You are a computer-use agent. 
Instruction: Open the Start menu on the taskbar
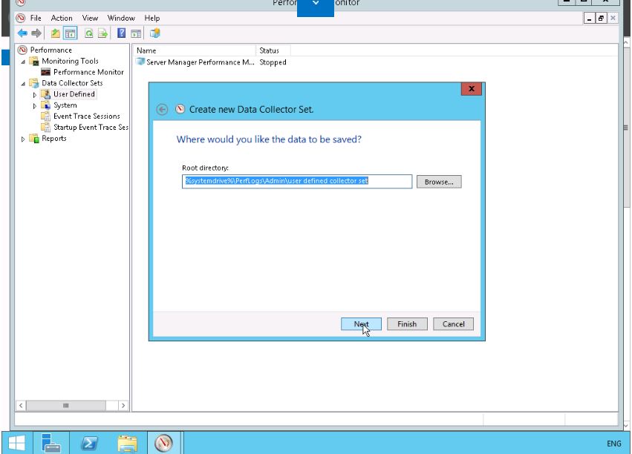click(x=16, y=443)
